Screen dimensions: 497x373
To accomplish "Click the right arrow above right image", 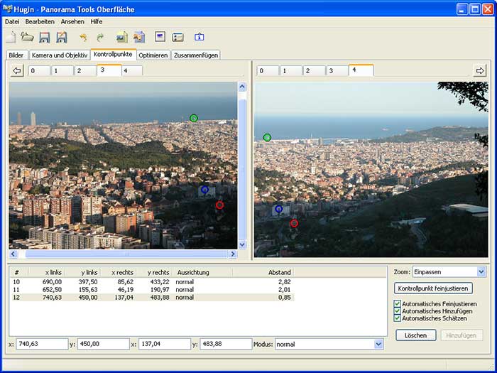I will click(480, 70).
